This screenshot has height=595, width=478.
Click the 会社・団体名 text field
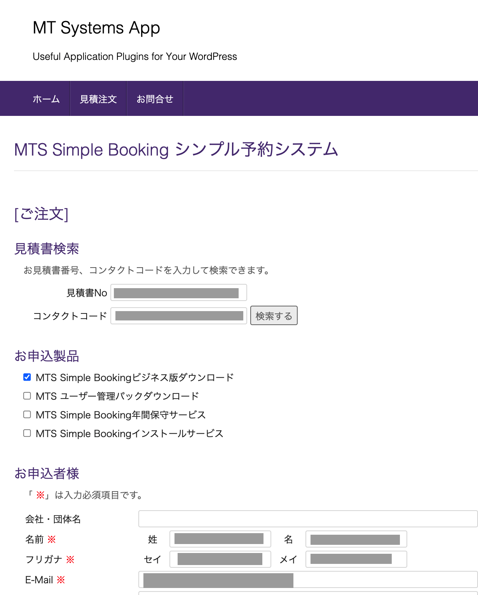coord(308,519)
